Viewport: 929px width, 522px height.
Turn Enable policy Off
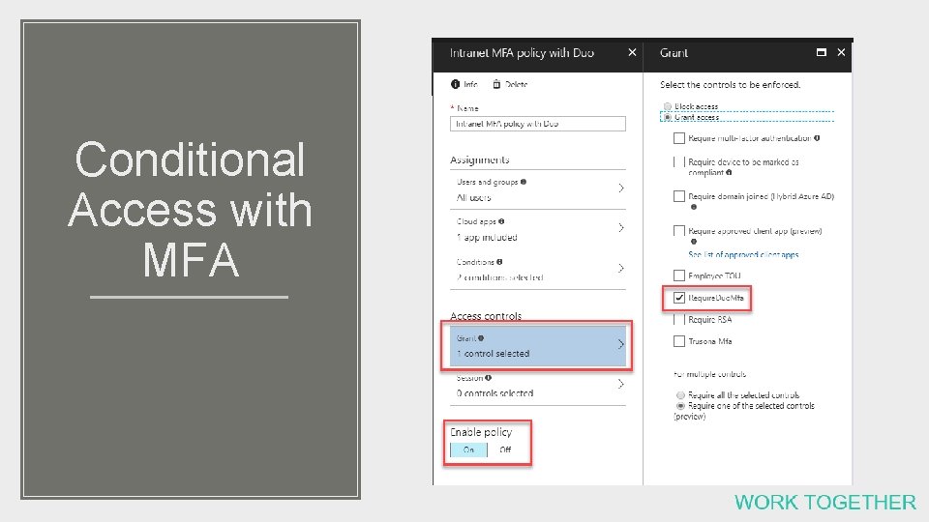click(505, 449)
